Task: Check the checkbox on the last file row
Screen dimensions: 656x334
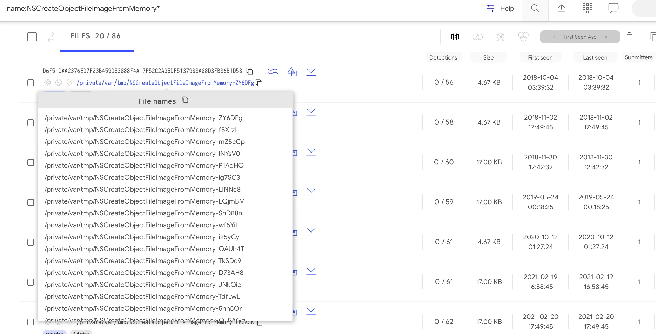Action: click(x=30, y=322)
